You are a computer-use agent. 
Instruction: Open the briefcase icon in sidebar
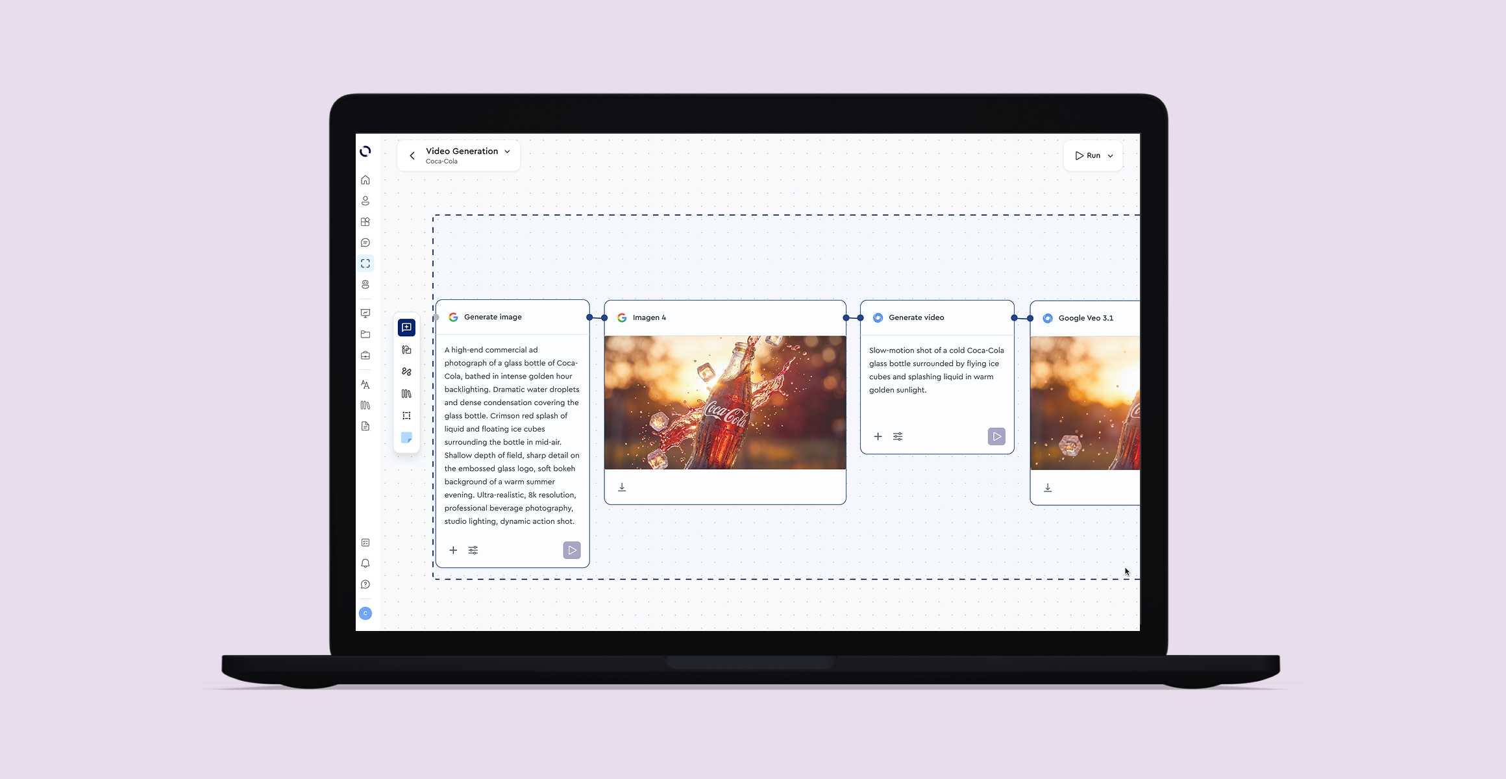[x=365, y=355]
